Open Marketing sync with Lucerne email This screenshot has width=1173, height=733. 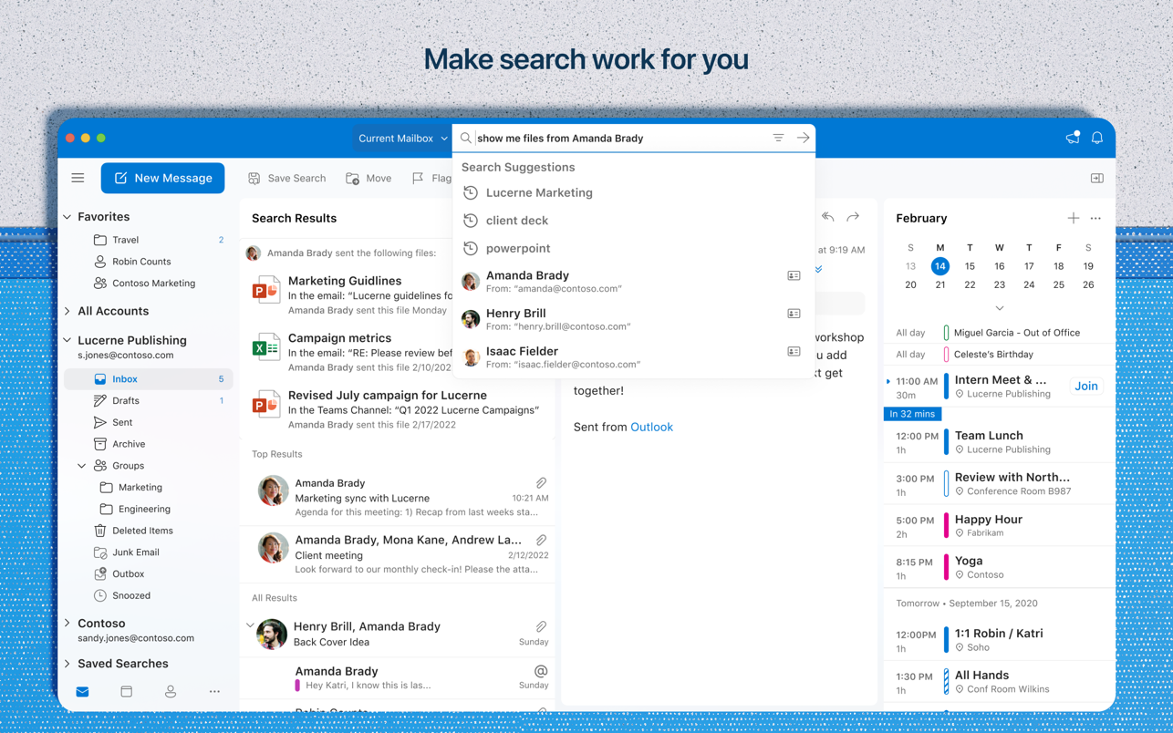(x=398, y=498)
